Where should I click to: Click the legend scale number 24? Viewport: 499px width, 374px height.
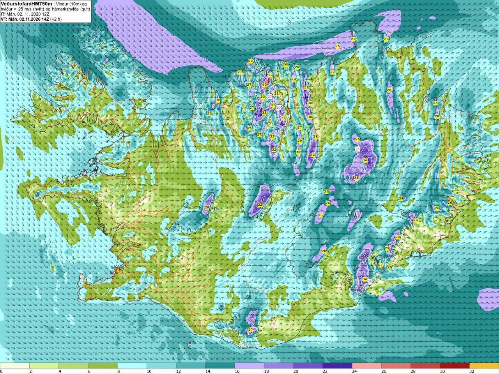tap(354, 371)
